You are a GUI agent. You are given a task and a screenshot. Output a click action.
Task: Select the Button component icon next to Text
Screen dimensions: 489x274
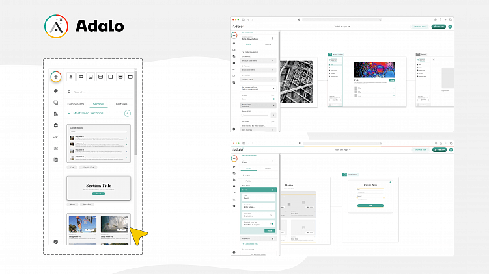pyautogui.click(x=81, y=77)
